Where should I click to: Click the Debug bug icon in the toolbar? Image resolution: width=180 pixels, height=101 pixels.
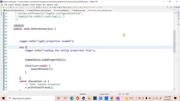pyautogui.click(x=50, y=7)
